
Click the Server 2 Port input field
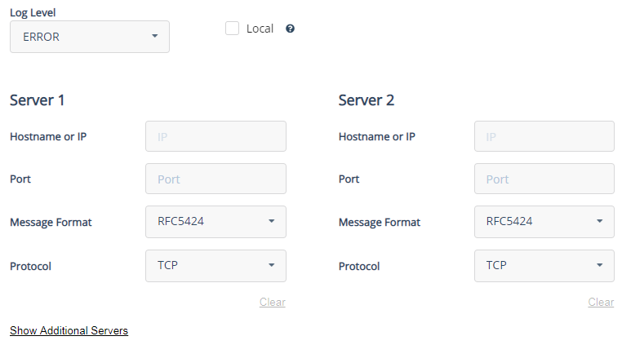pyautogui.click(x=544, y=179)
